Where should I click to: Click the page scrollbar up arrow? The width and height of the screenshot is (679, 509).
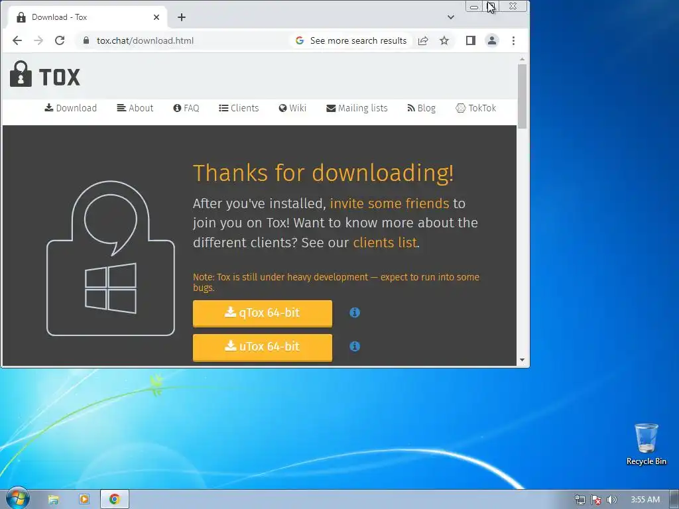523,59
